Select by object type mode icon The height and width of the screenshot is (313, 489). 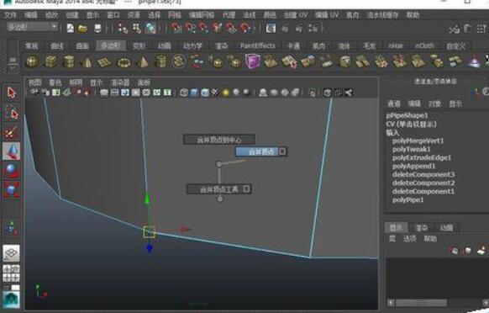pos(137,29)
